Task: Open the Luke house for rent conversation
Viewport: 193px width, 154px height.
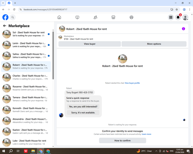Action: [26, 142]
